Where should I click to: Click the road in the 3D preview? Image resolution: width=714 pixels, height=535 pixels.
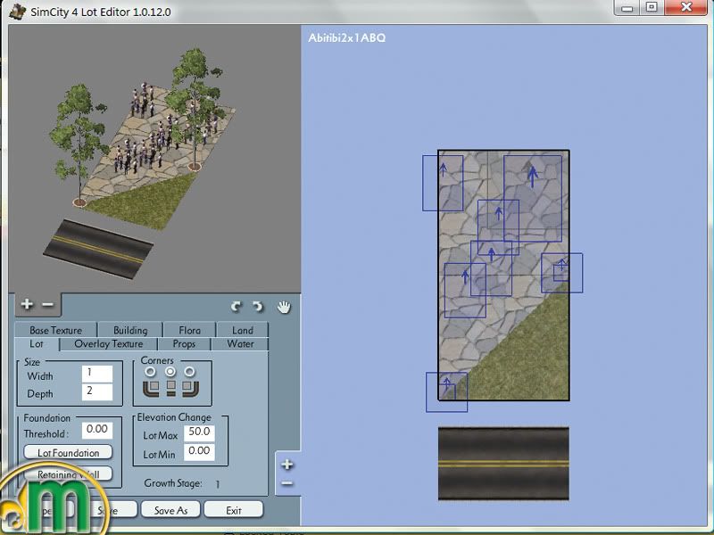[x=98, y=249]
